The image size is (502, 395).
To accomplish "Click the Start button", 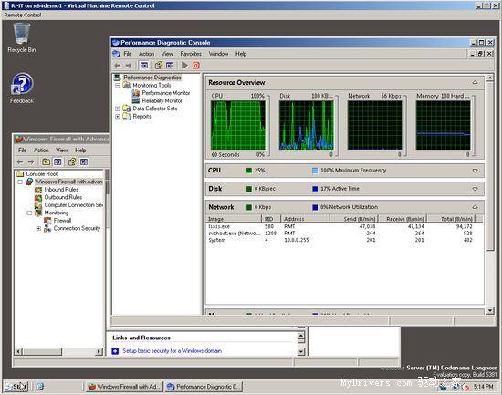I will 16,387.
